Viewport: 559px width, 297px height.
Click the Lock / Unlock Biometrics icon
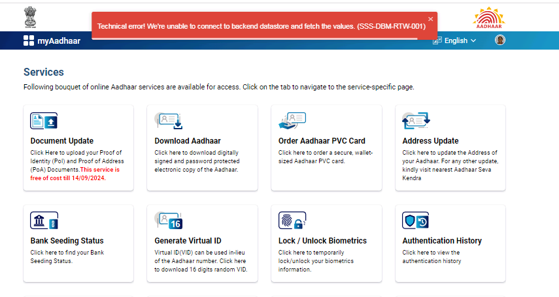tap(292, 221)
